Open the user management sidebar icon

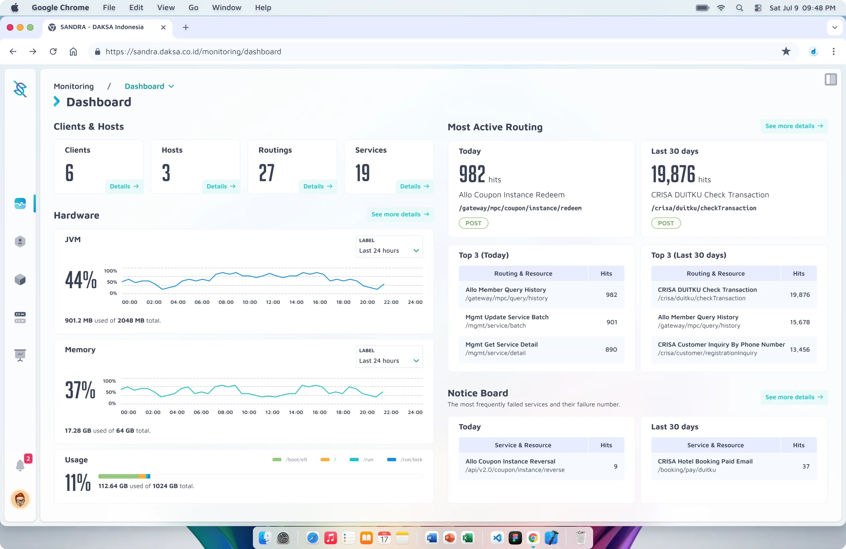(x=20, y=242)
